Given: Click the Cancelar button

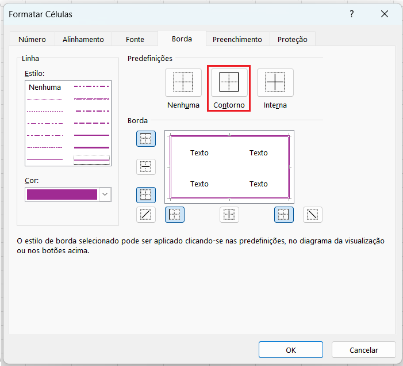Looking at the screenshot, I should (x=363, y=350).
